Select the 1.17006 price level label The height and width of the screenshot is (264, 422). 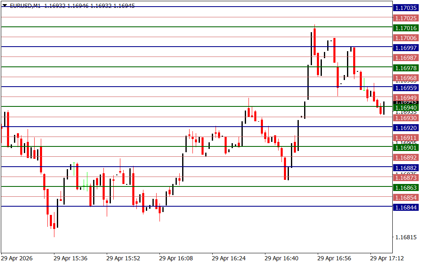(406, 38)
